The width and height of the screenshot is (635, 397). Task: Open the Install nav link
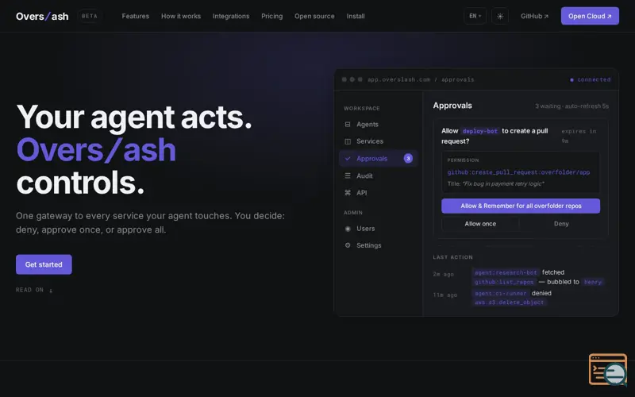pyautogui.click(x=355, y=16)
